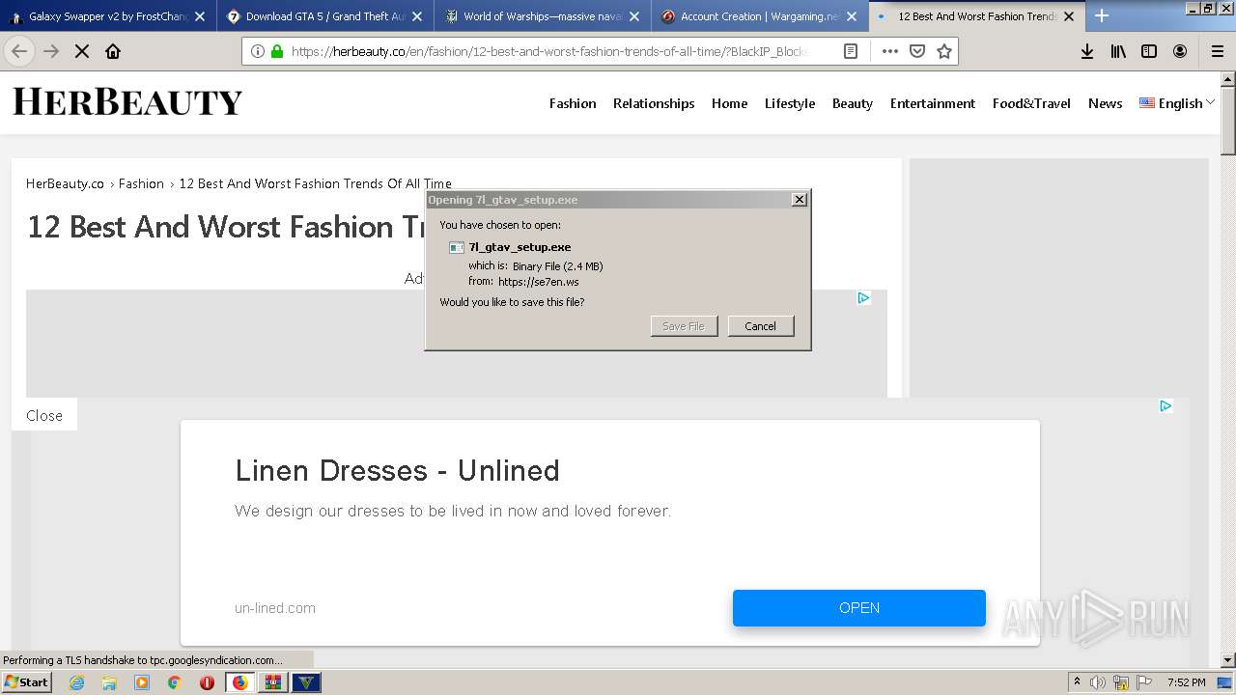This screenshot has width=1236, height=695.
Task: Go forward to the next page
Action: coord(51,51)
